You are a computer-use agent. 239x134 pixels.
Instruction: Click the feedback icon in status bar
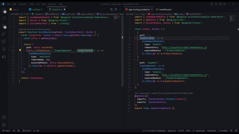pos(231,131)
